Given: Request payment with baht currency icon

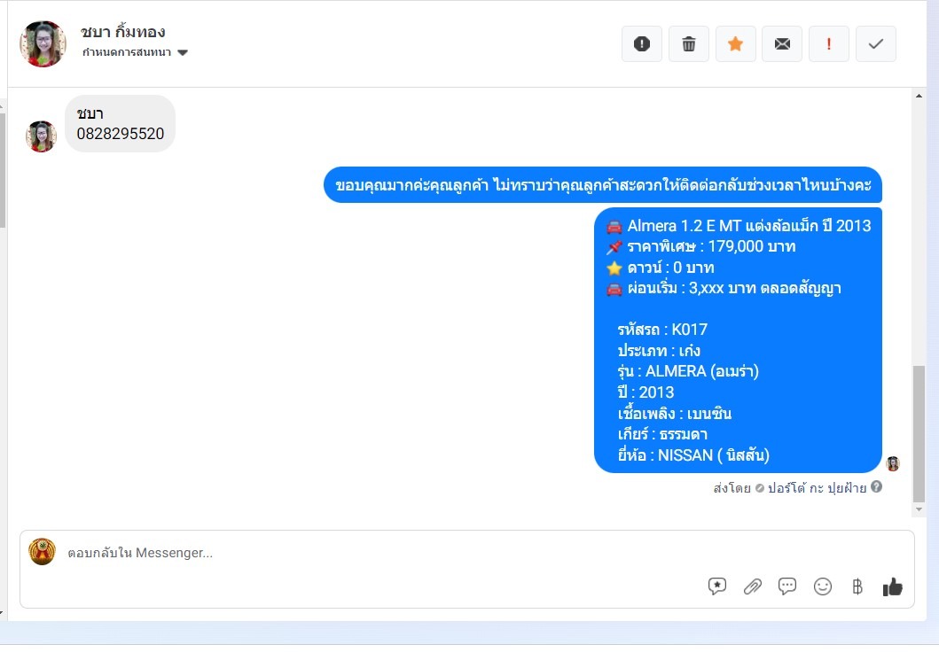Looking at the screenshot, I should point(857,586).
